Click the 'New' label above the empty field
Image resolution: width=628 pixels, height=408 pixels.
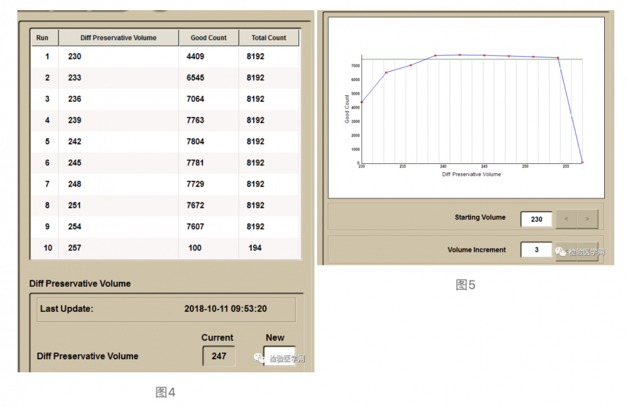[x=275, y=338]
